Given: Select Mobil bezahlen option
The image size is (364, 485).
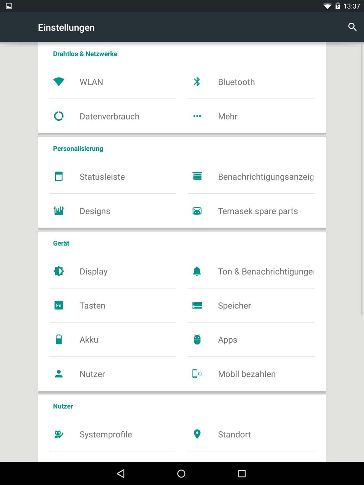Looking at the screenshot, I should point(247,374).
